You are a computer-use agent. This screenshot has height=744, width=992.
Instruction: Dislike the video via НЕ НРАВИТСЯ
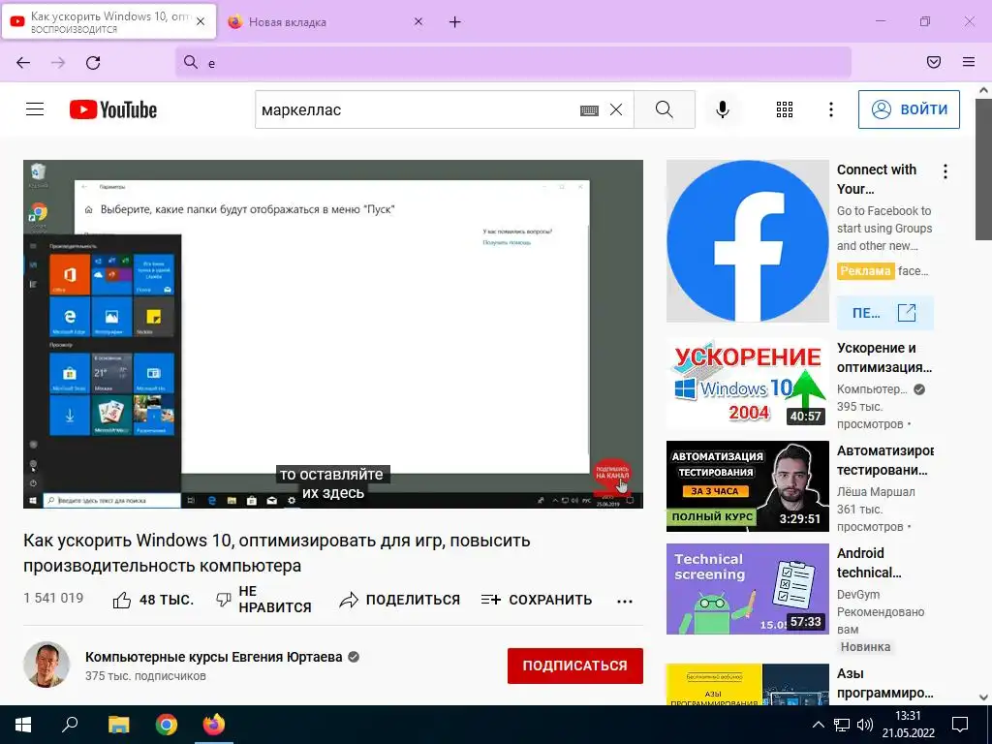click(x=263, y=599)
